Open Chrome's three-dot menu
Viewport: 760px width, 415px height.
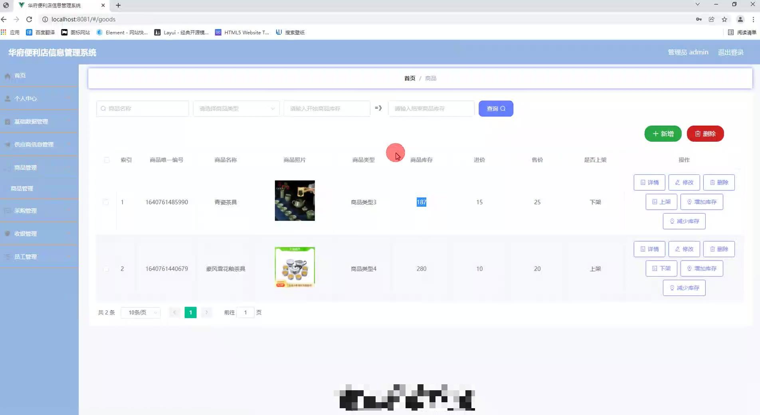(753, 19)
